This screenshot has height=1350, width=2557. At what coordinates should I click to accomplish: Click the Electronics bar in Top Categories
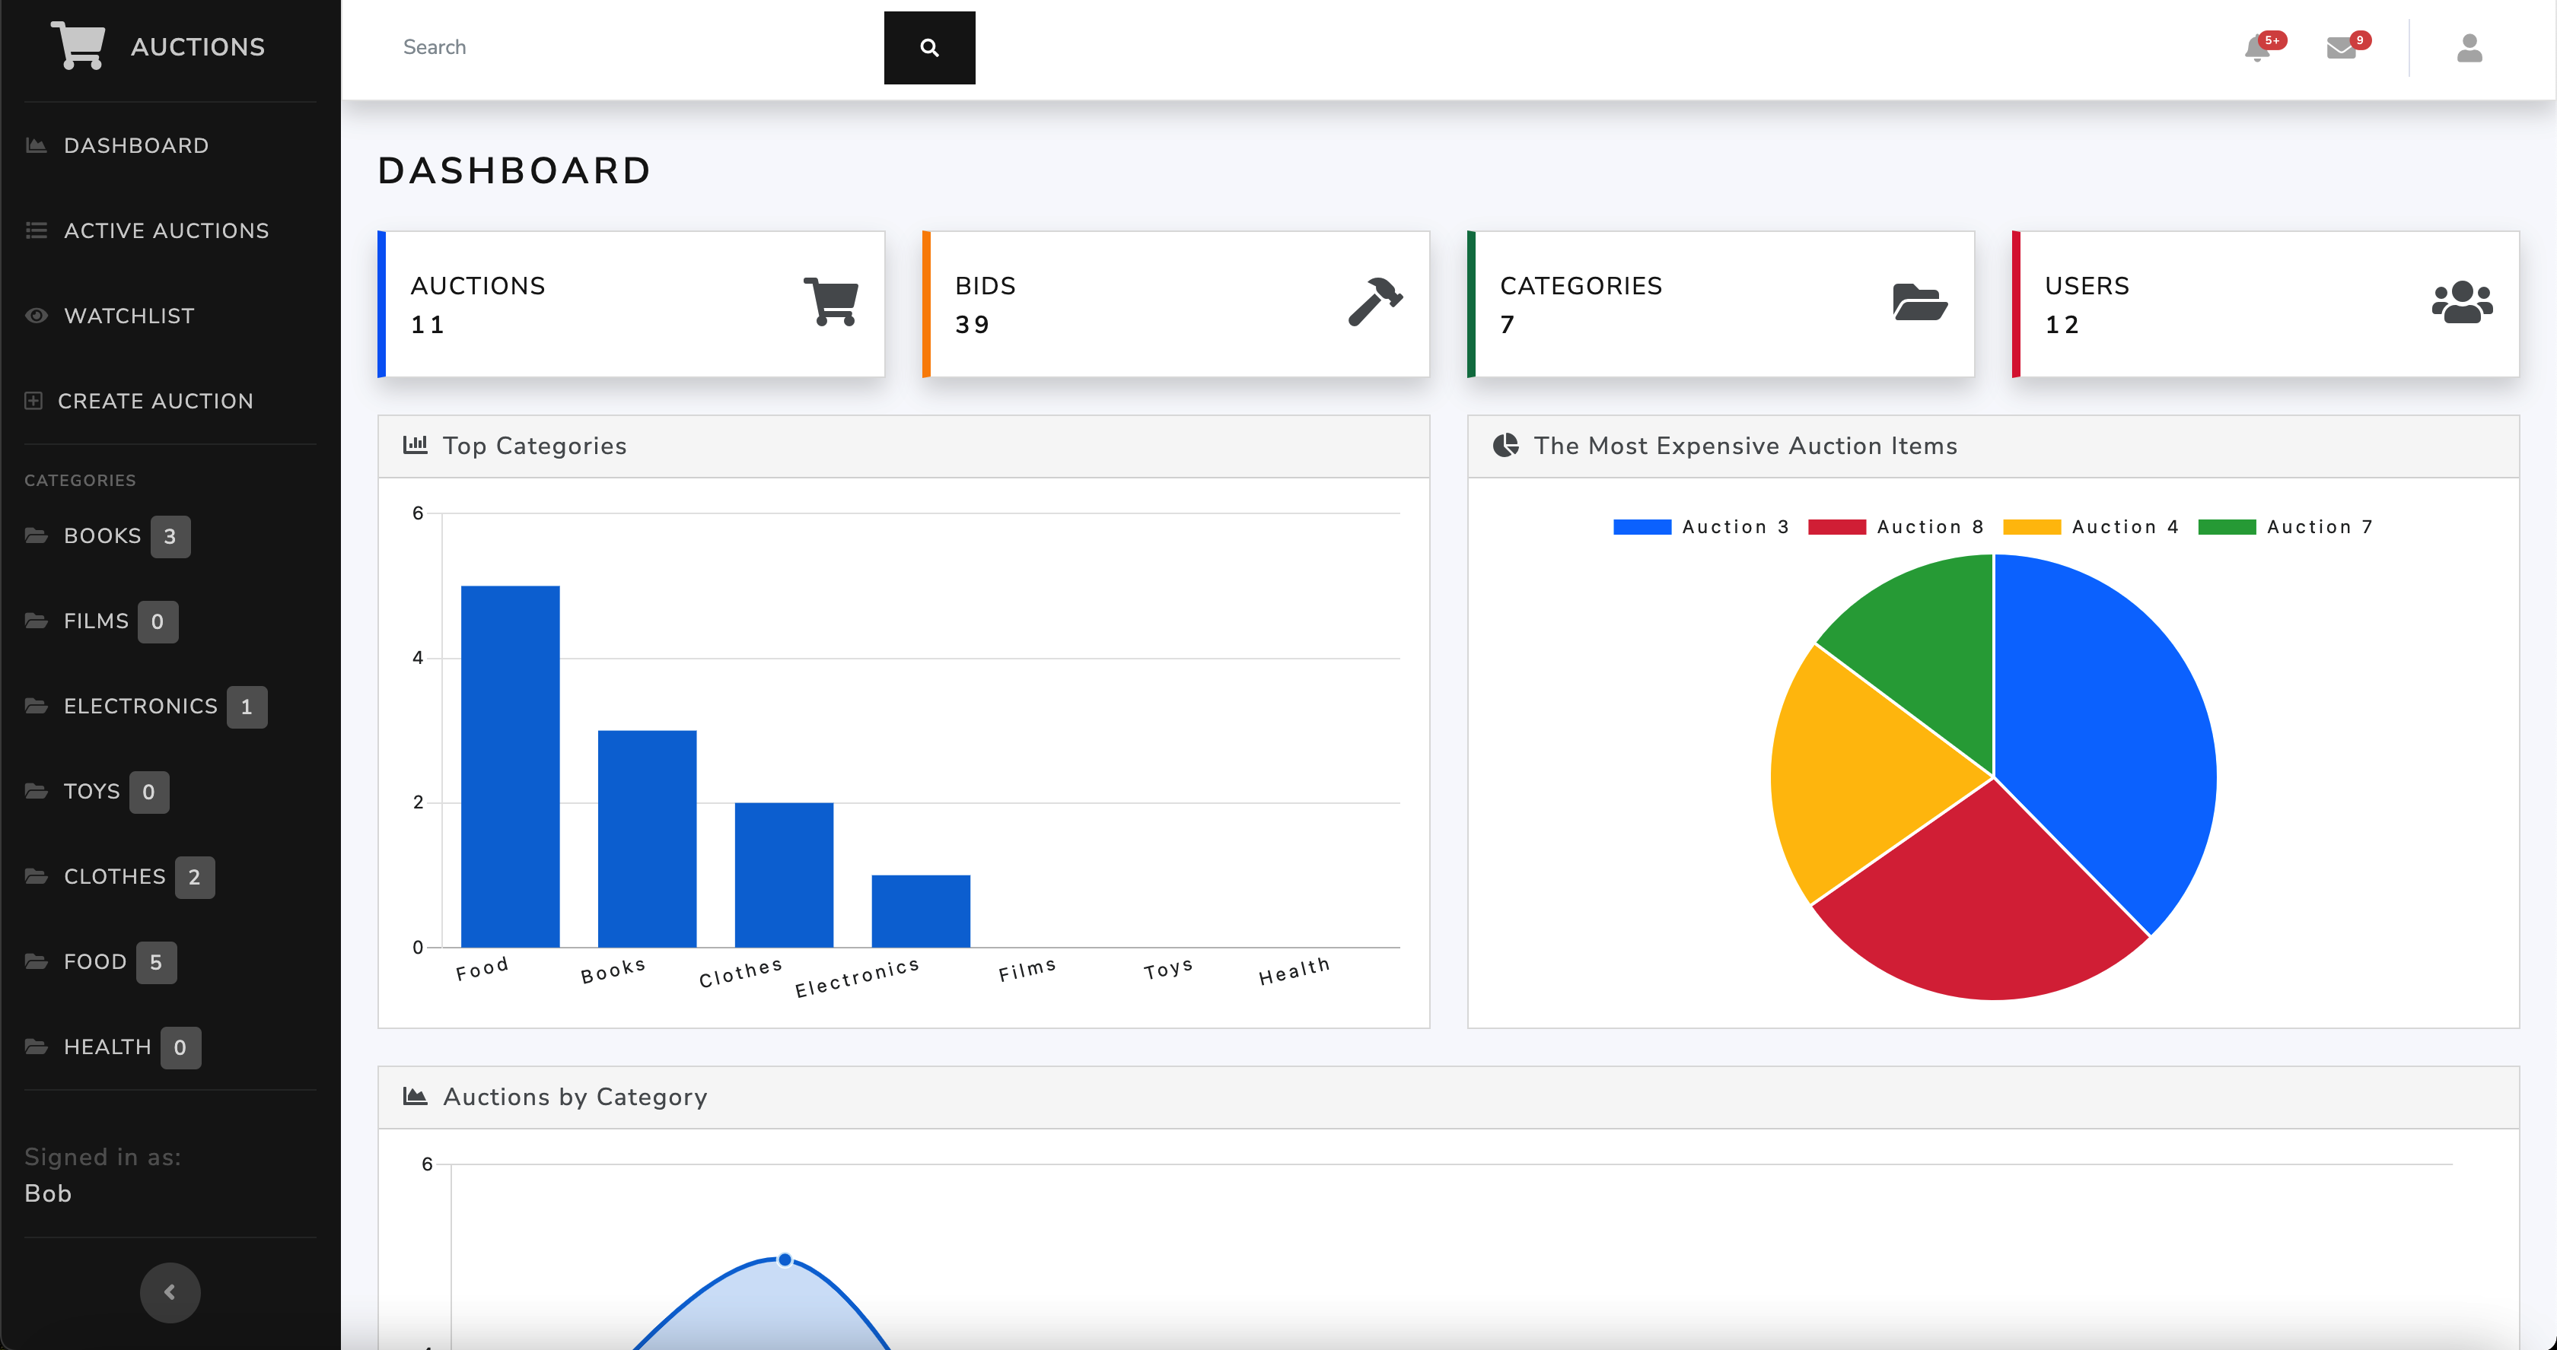pyautogui.click(x=921, y=912)
